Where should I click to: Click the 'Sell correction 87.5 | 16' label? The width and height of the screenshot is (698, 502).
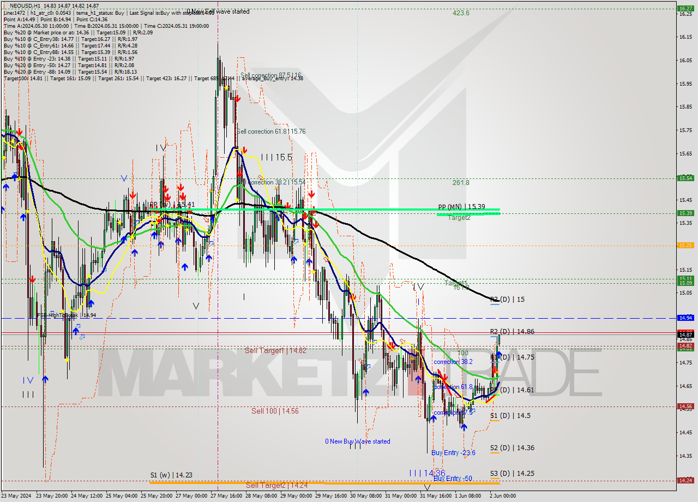point(271,75)
